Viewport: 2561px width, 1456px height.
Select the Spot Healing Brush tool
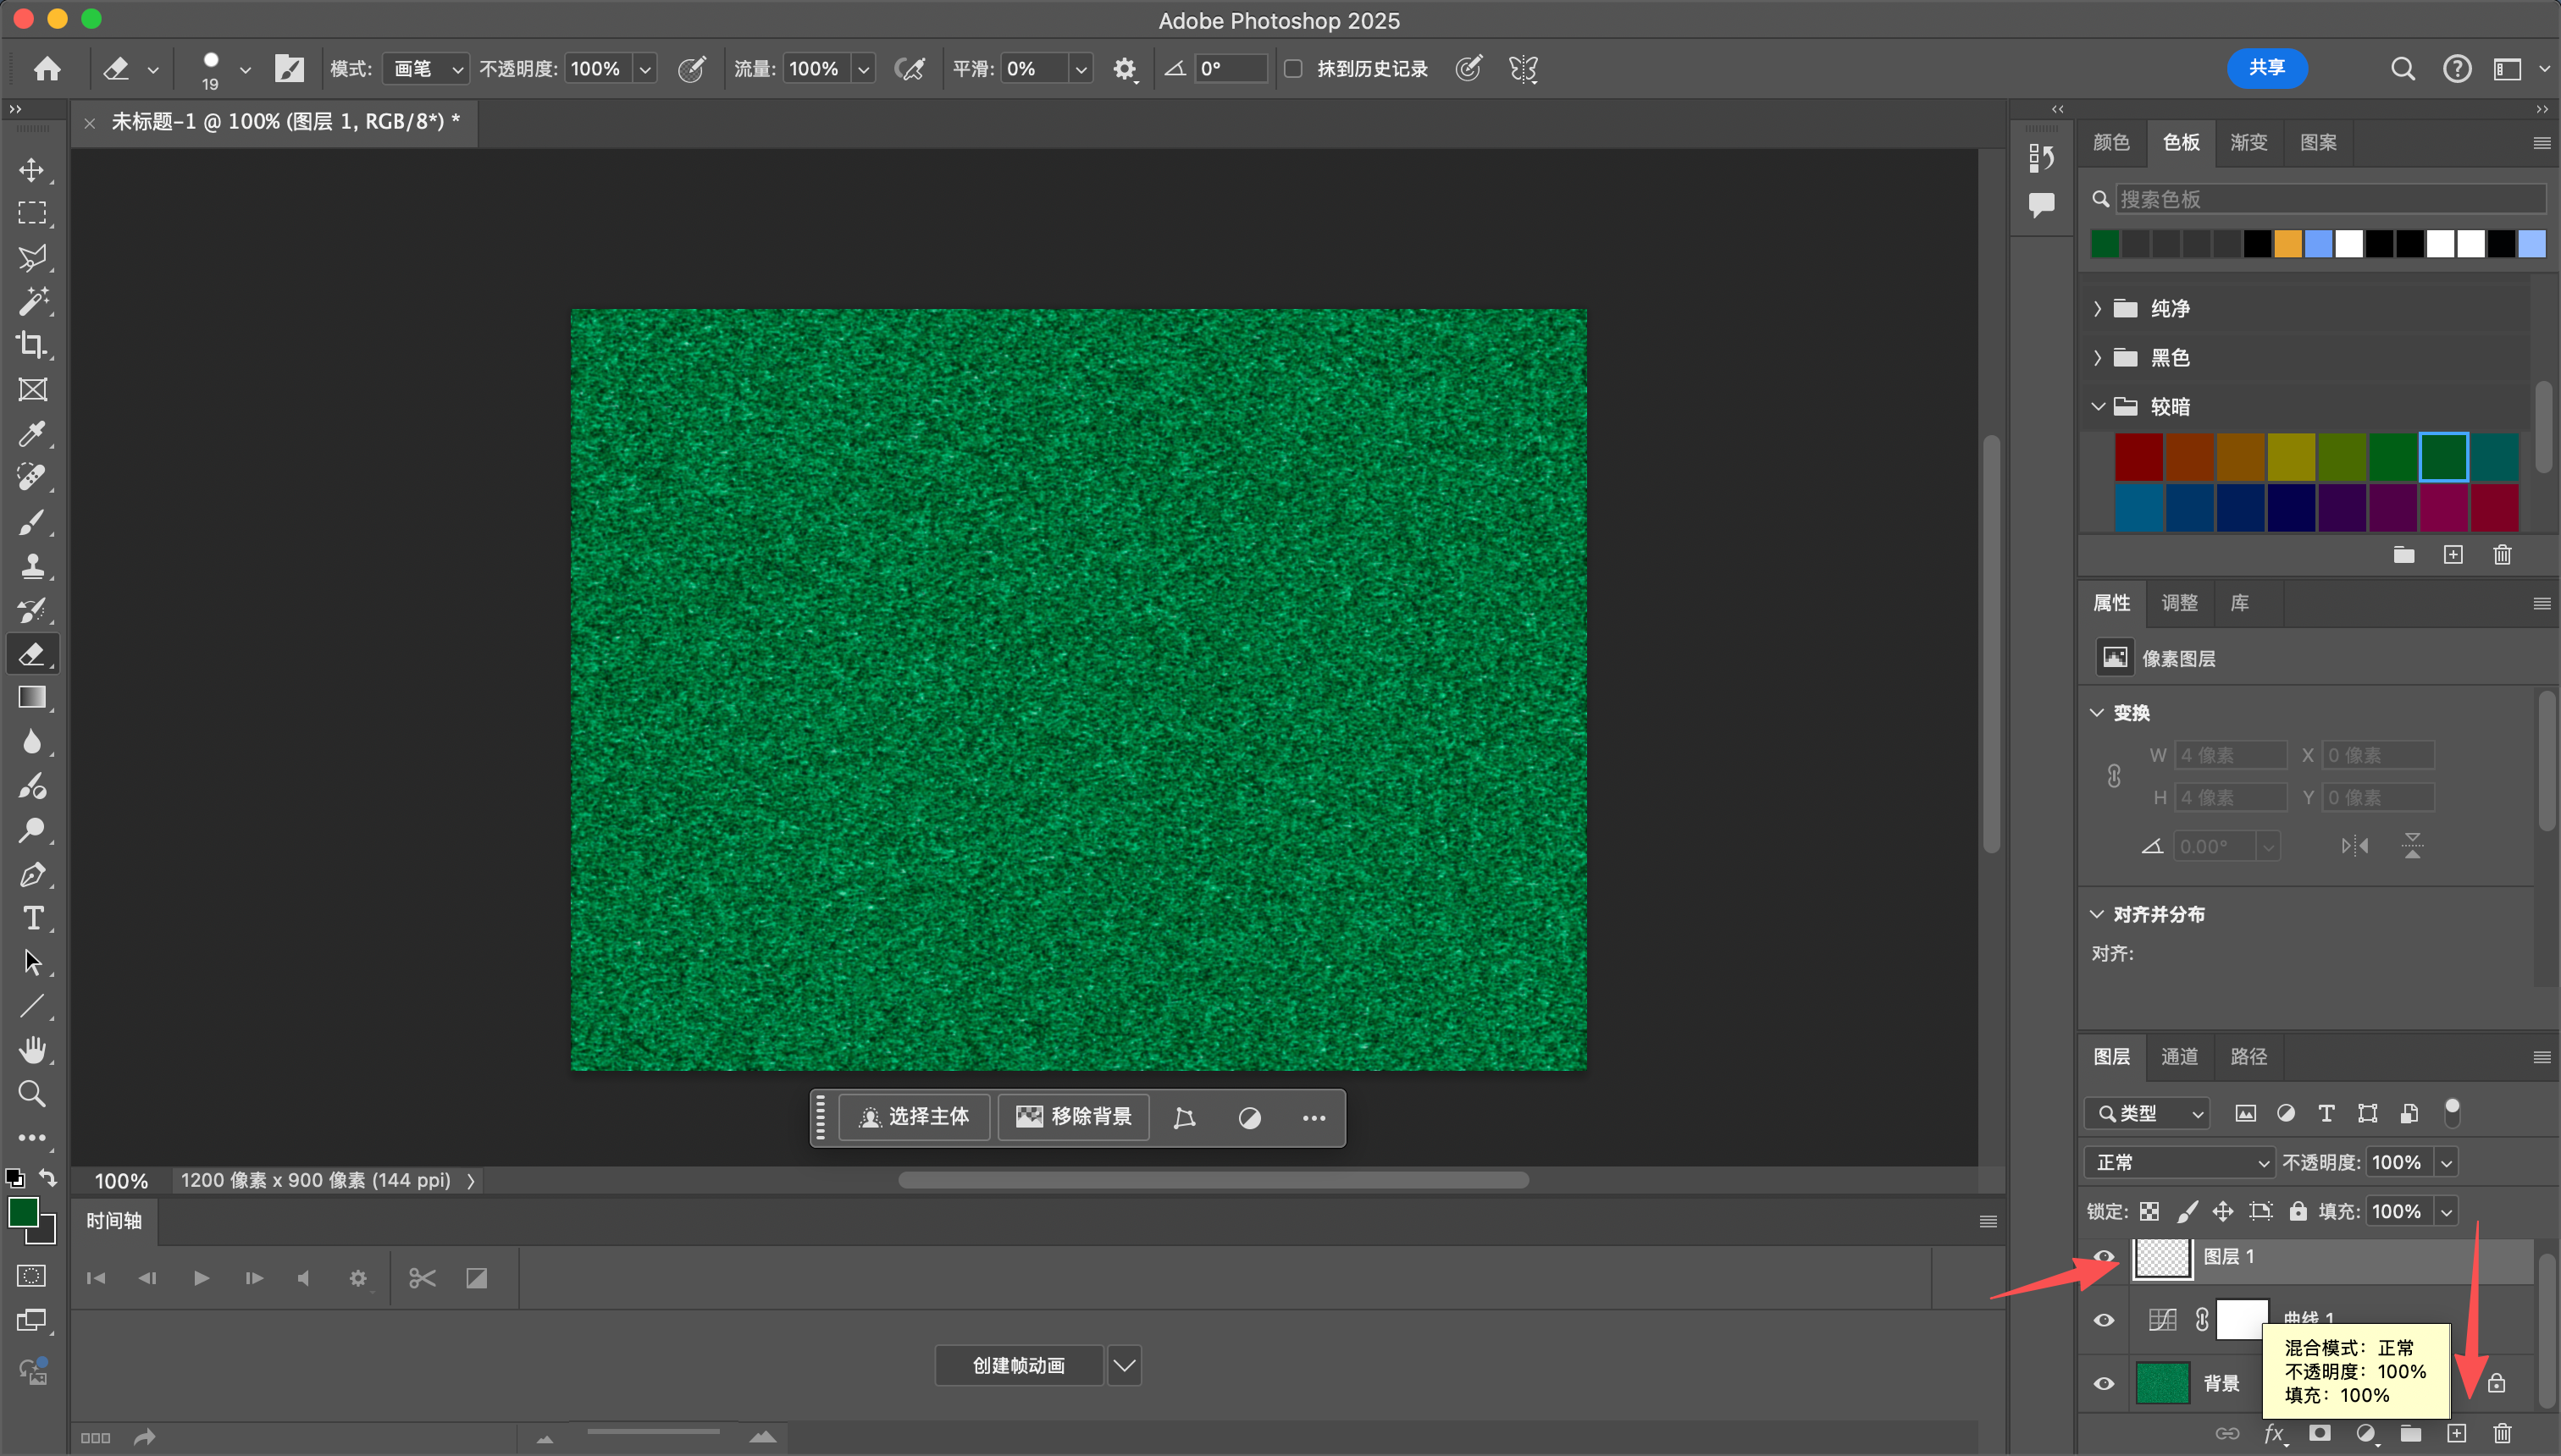(32, 477)
